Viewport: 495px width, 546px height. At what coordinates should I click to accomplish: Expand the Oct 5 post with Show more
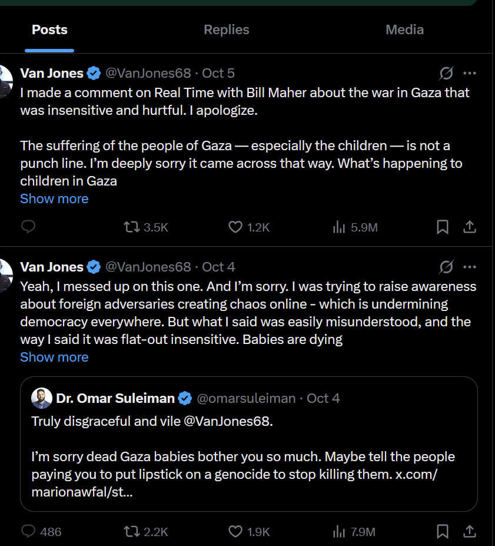click(x=54, y=199)
